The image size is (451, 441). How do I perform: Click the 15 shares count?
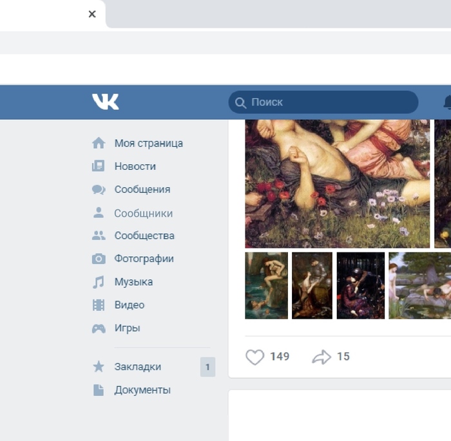click(343, 357)
